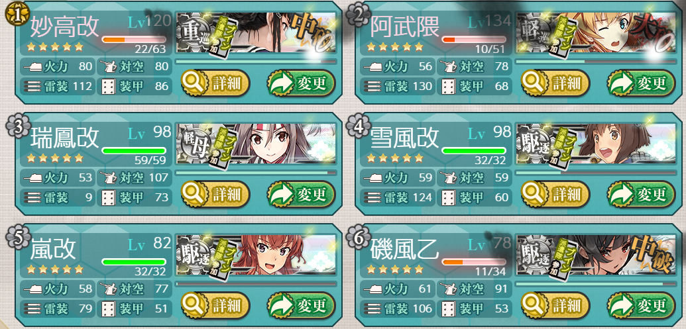The width and height of the screenshot is (686, 329).
Task: Click 嵐改 destroyer portrait banner
Action: pyautogui.click(x=256, y=255)
